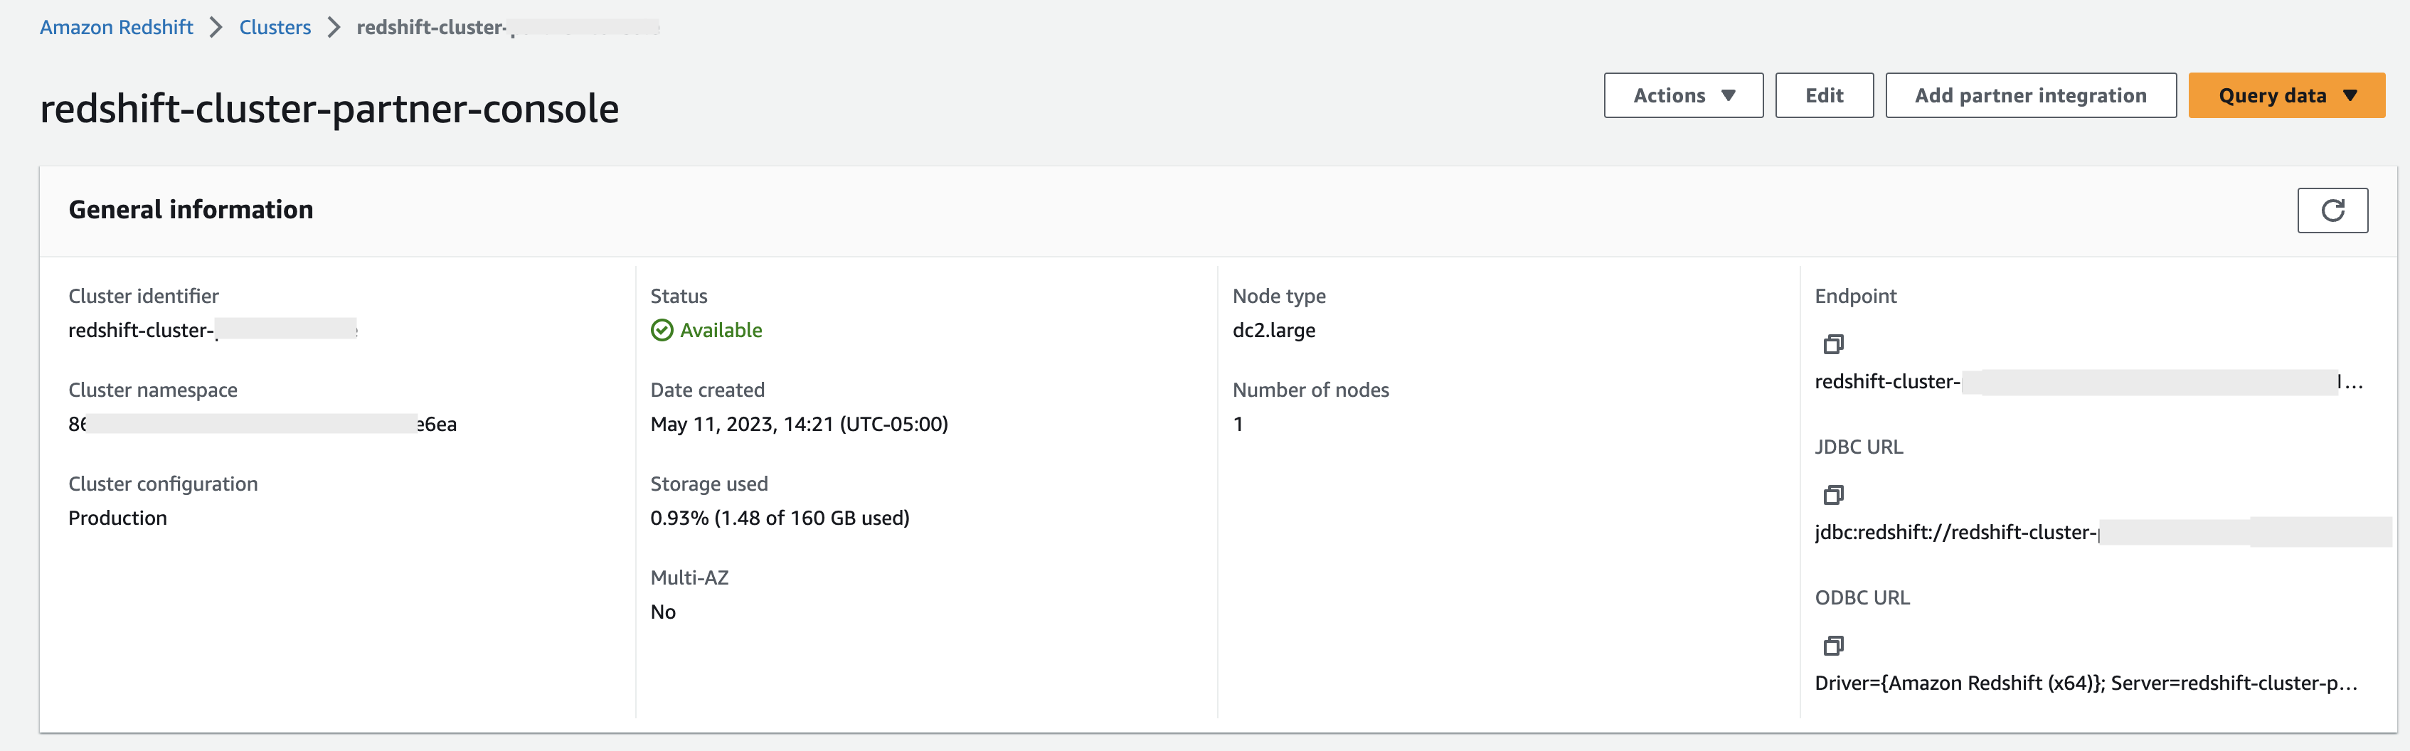
Task: Click the redshift-cluster-partner-console page title
Action: tap(329, 109)
